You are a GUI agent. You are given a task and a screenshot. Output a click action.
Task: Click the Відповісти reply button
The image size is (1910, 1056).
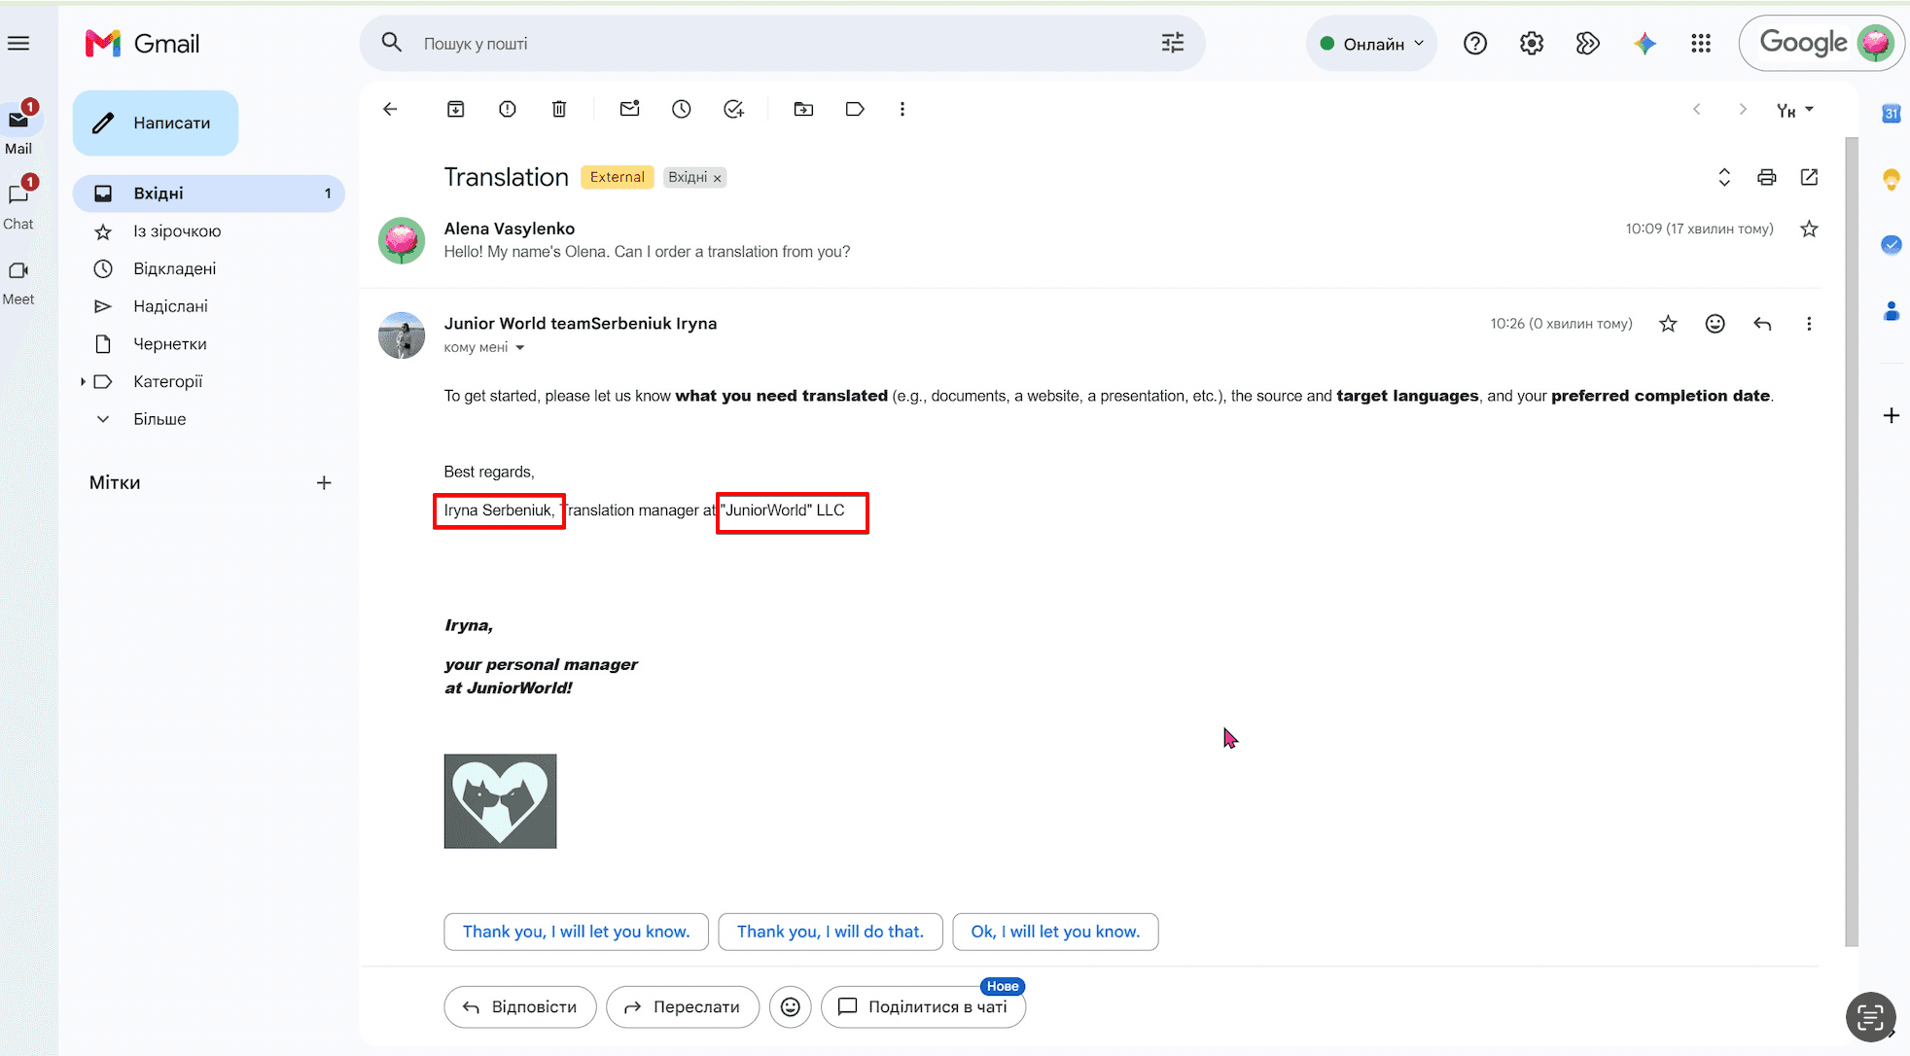520,1007
